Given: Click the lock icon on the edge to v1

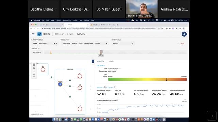Looking at the screenshot, I should [70, 80].
